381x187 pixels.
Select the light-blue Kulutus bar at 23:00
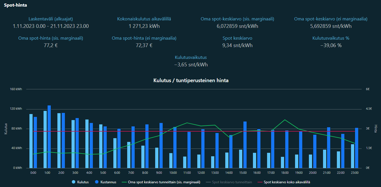coord(352,156)
